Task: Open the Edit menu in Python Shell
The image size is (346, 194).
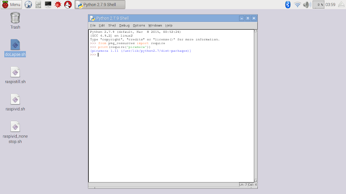Action: [102, 25]
